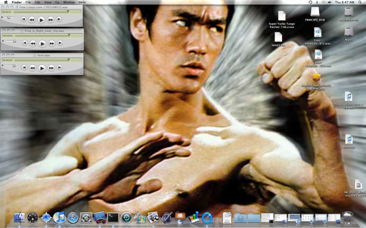Viewport: 366px width, 228px height.
Task: Go to end in horn.wav player
Action: tap(59, 67)
